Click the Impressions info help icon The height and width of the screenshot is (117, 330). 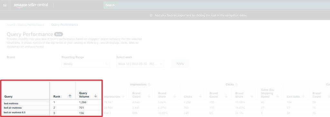pyautogui.click(x=149, y=84)
